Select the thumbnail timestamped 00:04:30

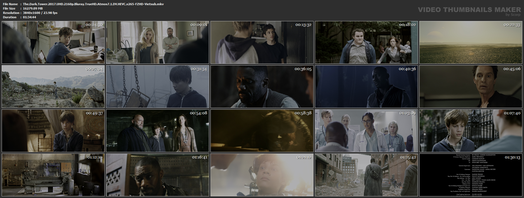pos(53,42)
